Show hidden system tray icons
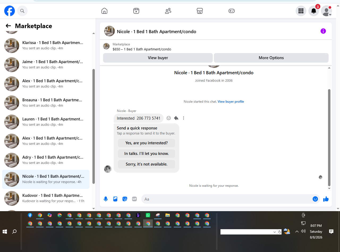Image resolution: width=340 pixels, height=252 pixels. point(297,232)
